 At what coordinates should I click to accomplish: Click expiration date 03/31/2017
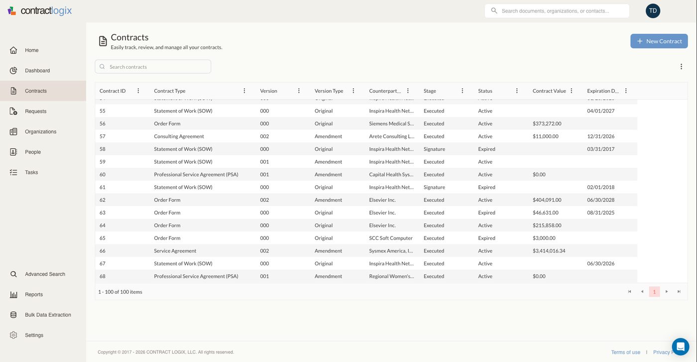[x=601, y=149]
